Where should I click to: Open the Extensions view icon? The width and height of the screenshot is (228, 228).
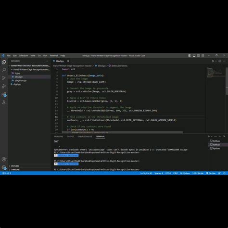(x=4, y=94)
